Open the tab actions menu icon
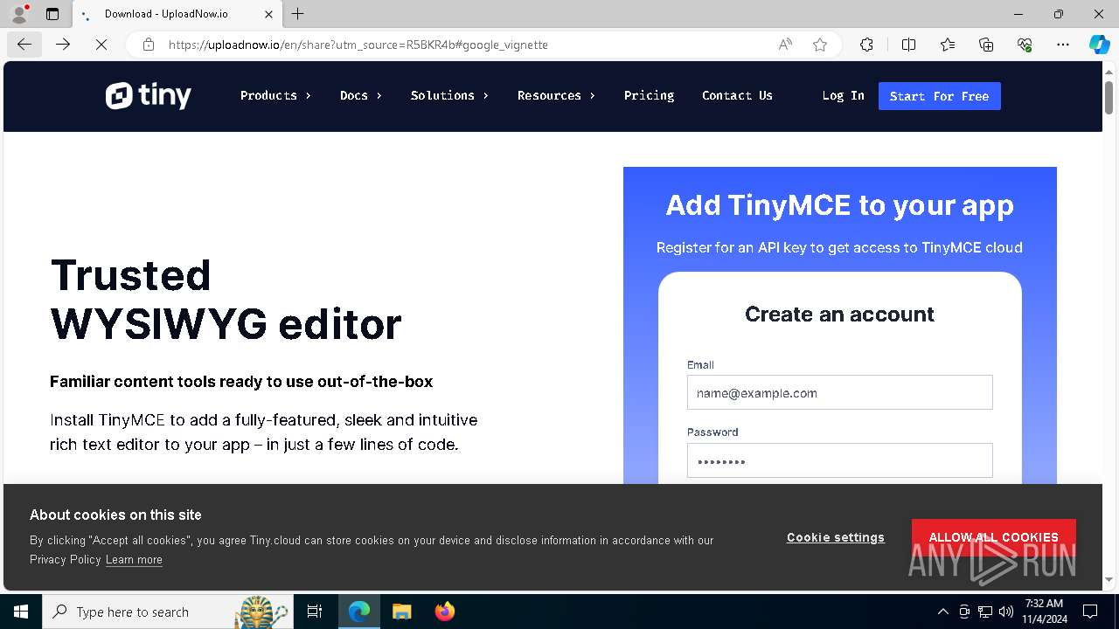The width and height of the screenshot is (1119, 629). [x=52, y=14]
